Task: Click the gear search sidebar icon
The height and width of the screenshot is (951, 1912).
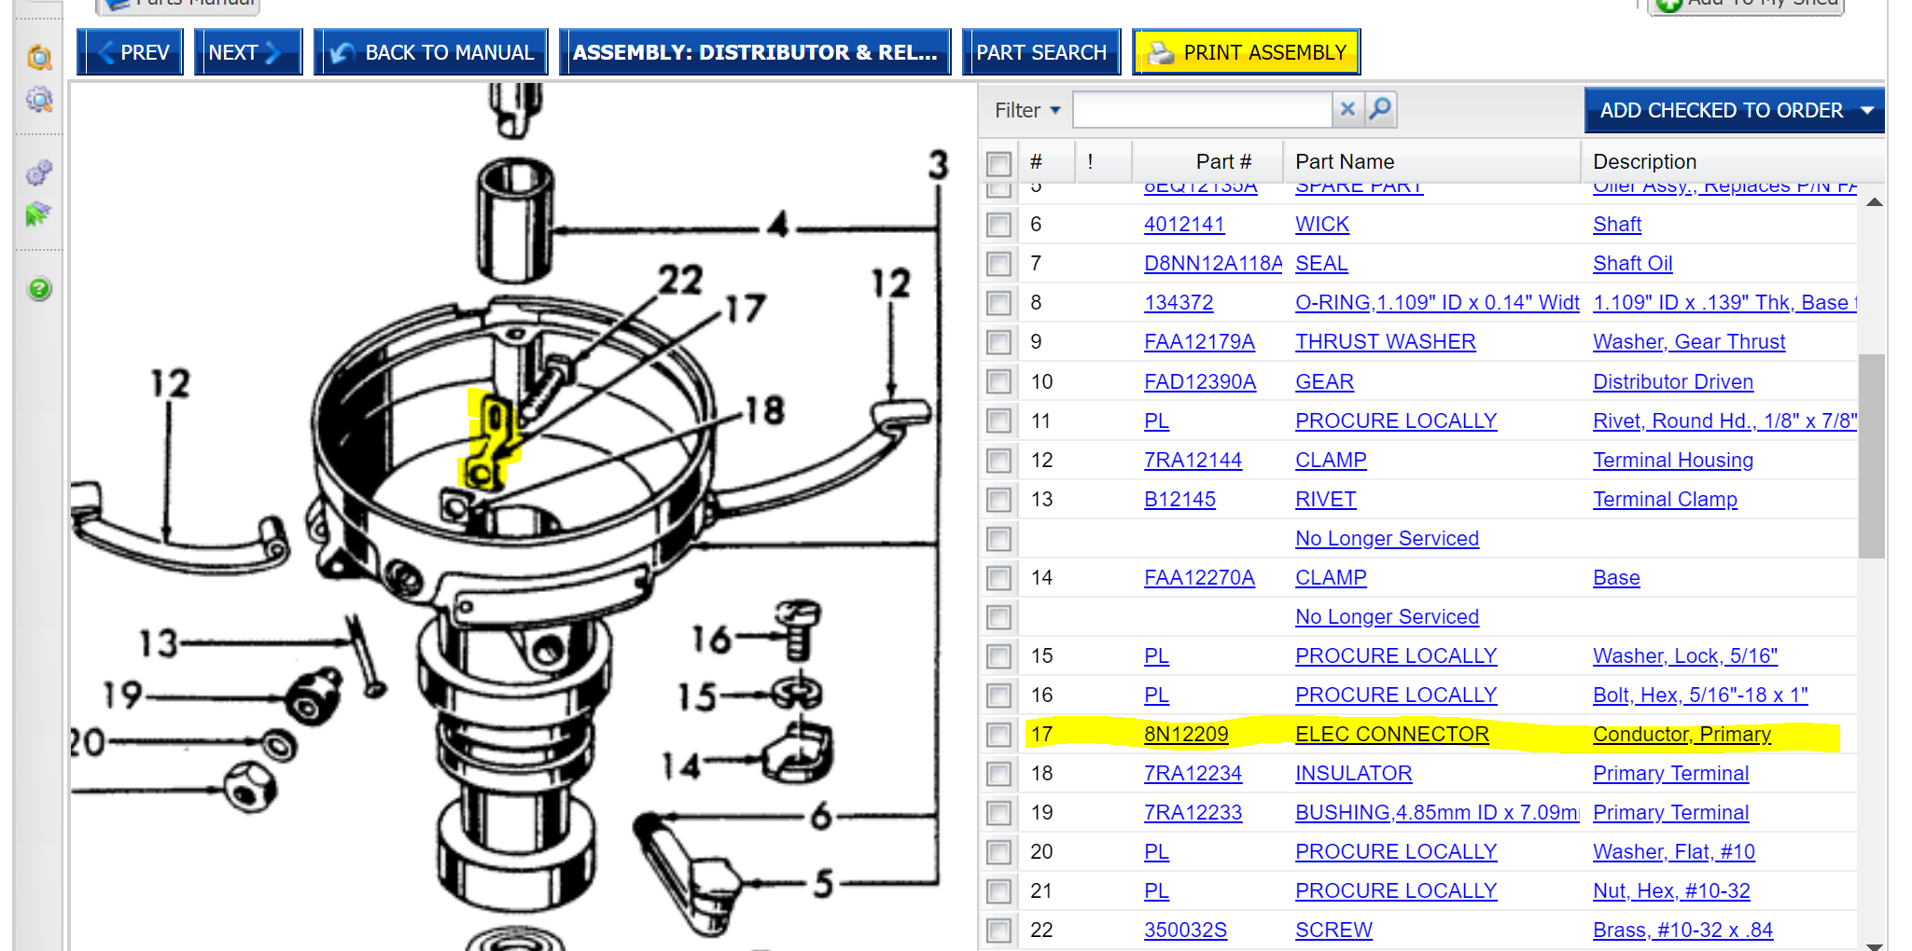Action: (39, 99)
